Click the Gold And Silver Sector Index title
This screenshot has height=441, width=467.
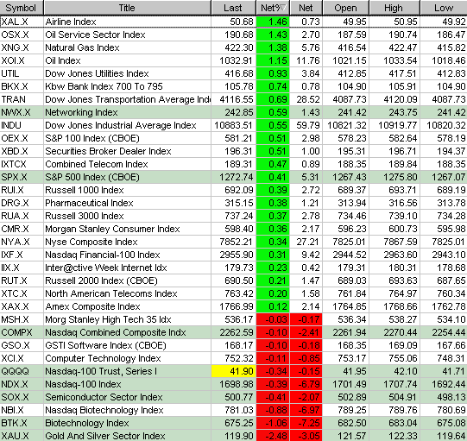click(105, 436)
